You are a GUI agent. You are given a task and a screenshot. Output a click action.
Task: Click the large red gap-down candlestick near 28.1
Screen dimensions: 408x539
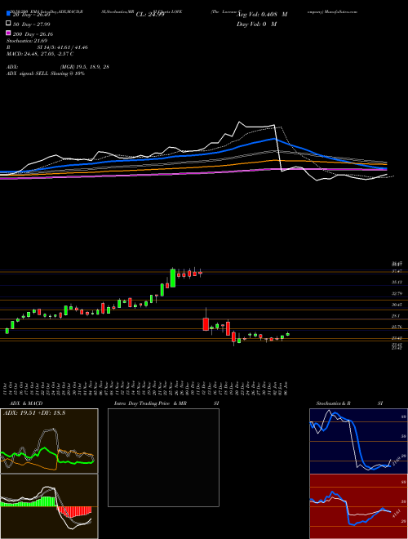coord(206,324)
